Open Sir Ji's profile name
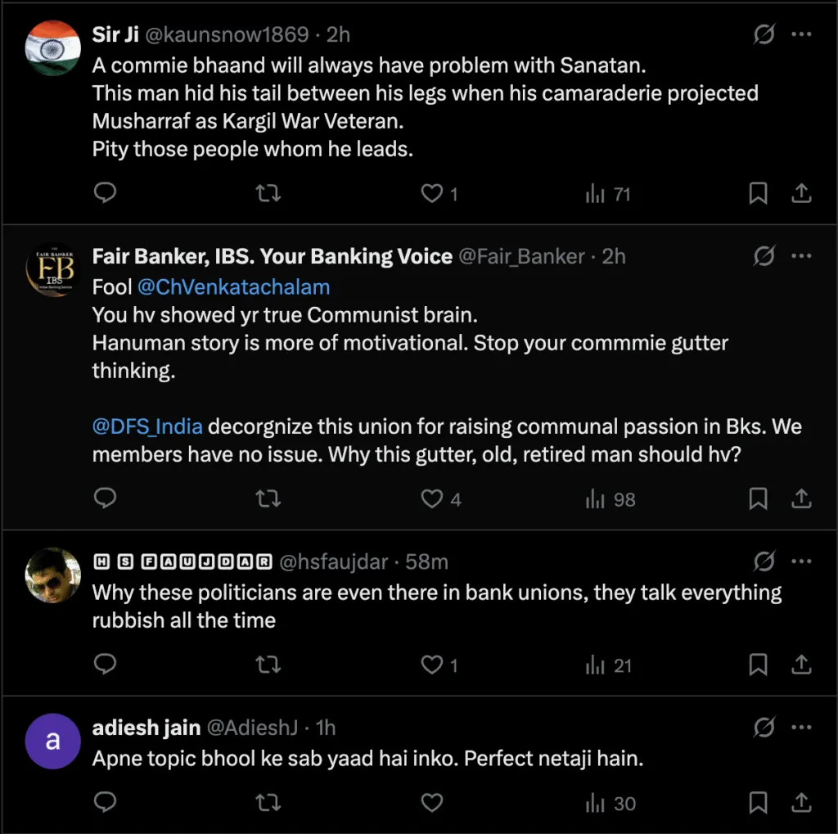 coord(115,34)
